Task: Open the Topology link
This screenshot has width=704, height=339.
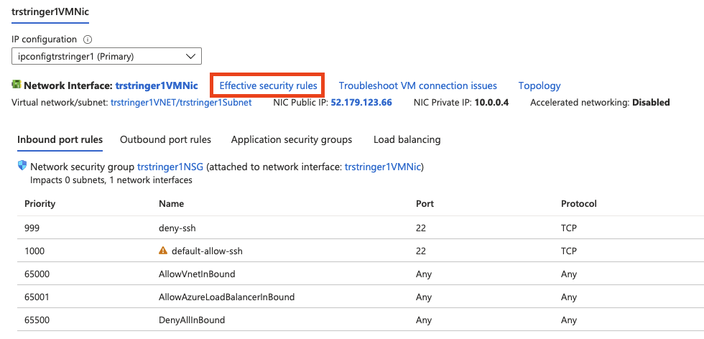Action: pyautogui.click(x=539, y=85)
